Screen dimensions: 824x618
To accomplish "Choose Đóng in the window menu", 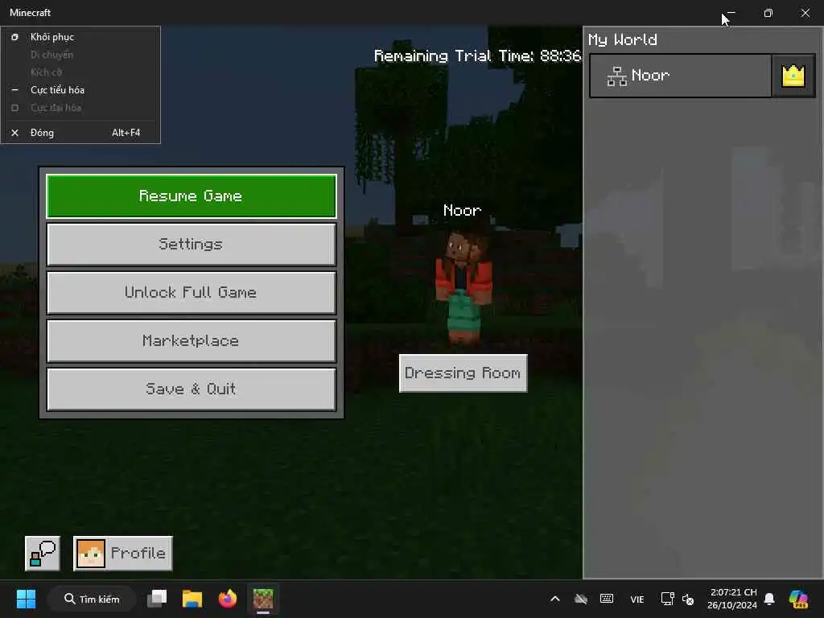I will coord(80,133).
